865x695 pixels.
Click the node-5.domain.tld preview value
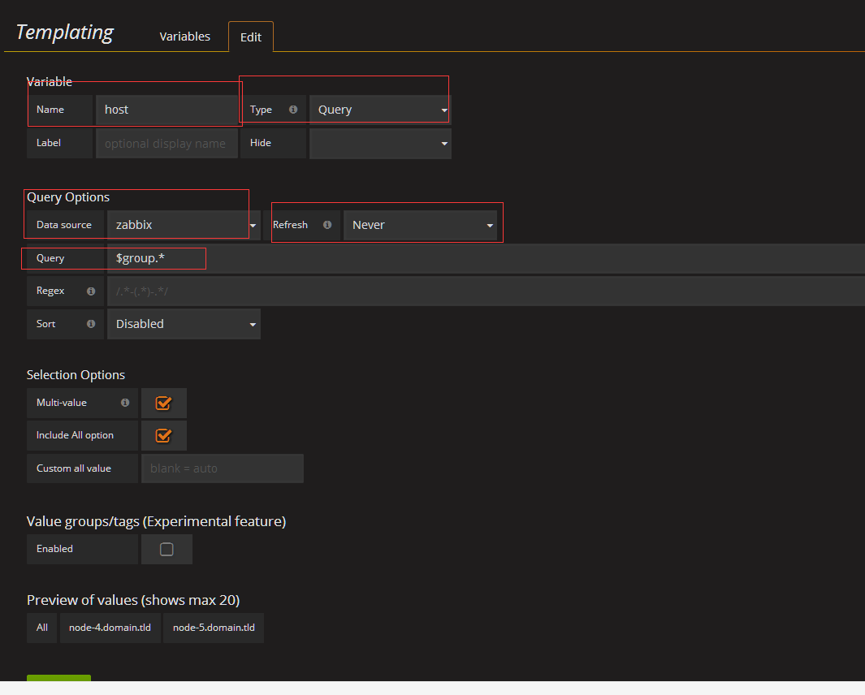point(214,628)
